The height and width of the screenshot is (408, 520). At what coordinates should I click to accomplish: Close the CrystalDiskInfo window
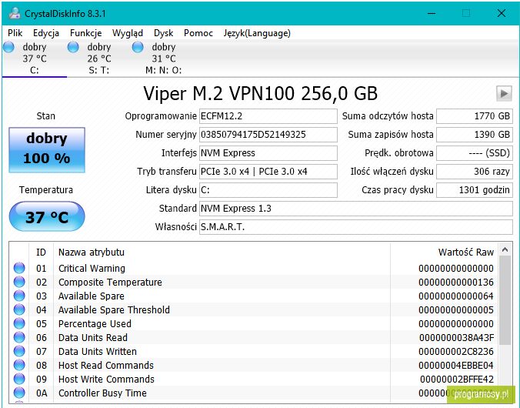click(x=502, y=13)
